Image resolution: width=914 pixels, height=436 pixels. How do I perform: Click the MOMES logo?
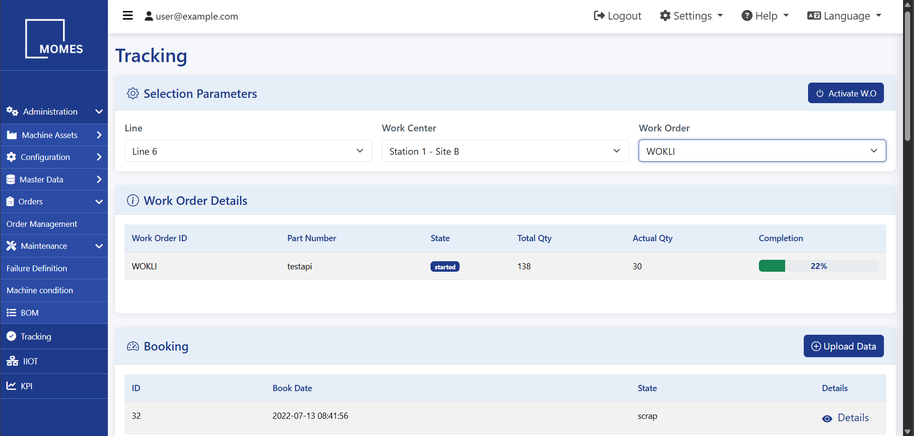point(54,39)
